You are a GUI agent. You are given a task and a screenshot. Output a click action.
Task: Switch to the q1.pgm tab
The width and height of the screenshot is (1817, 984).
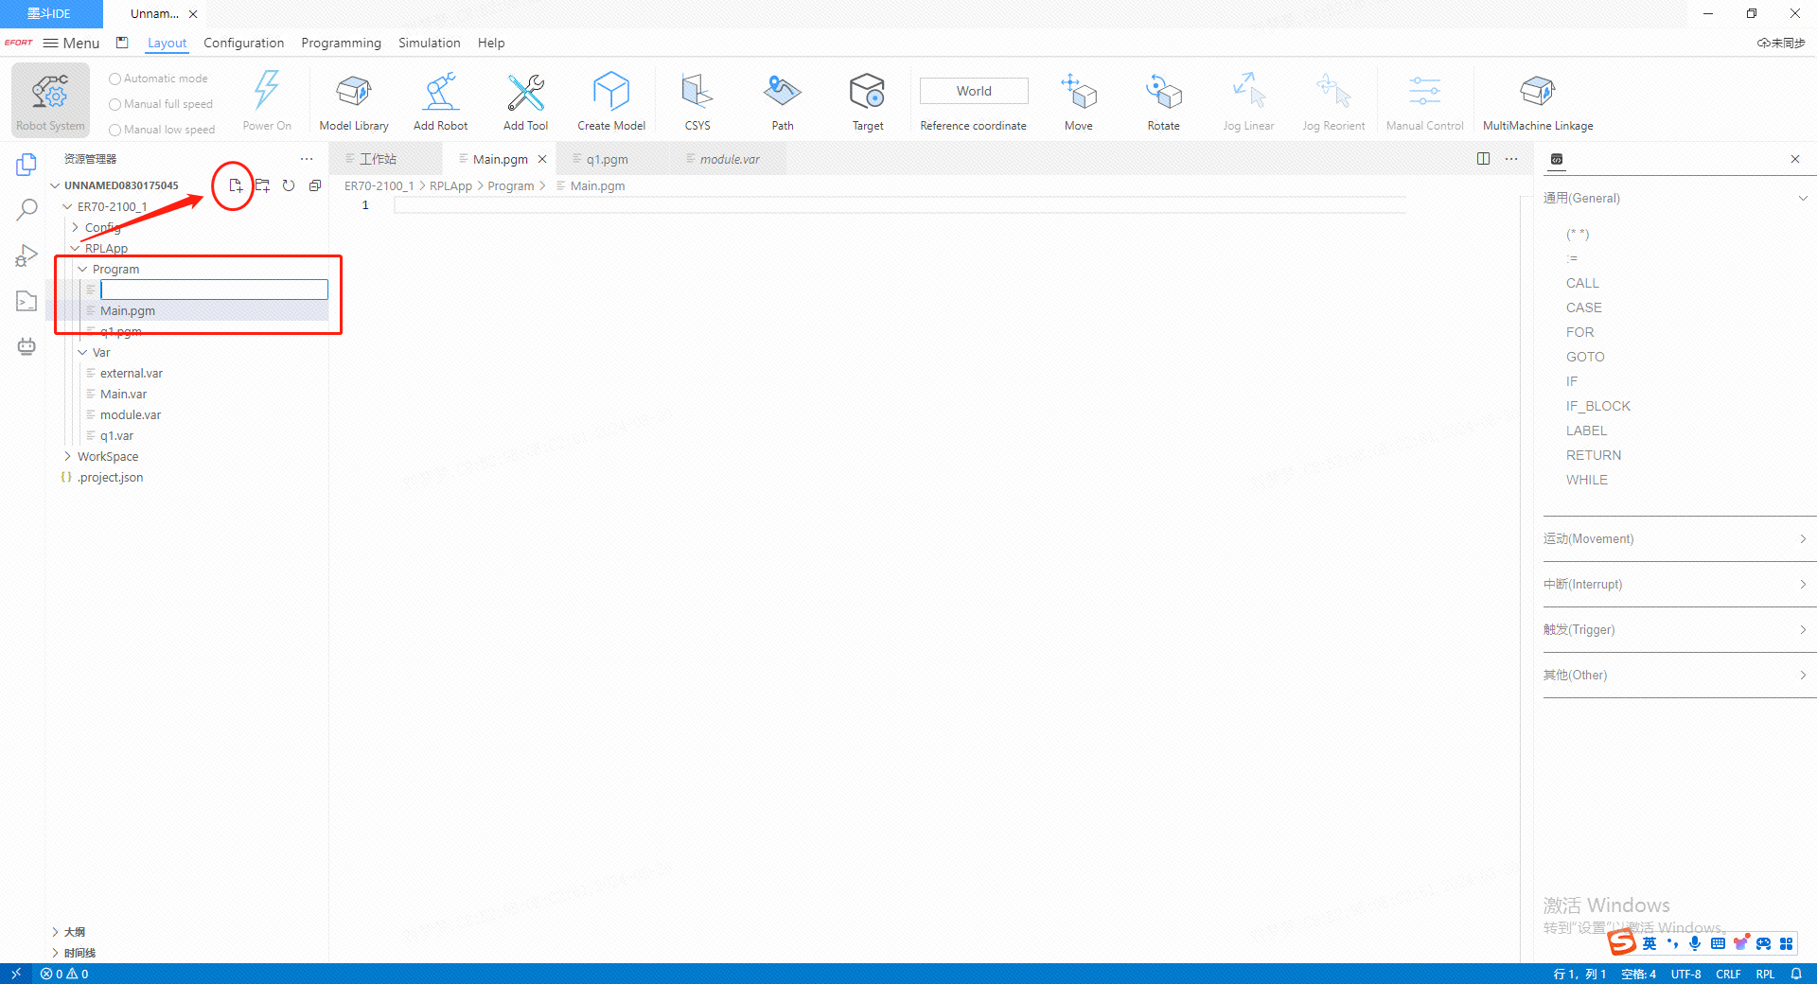[607, 160]
